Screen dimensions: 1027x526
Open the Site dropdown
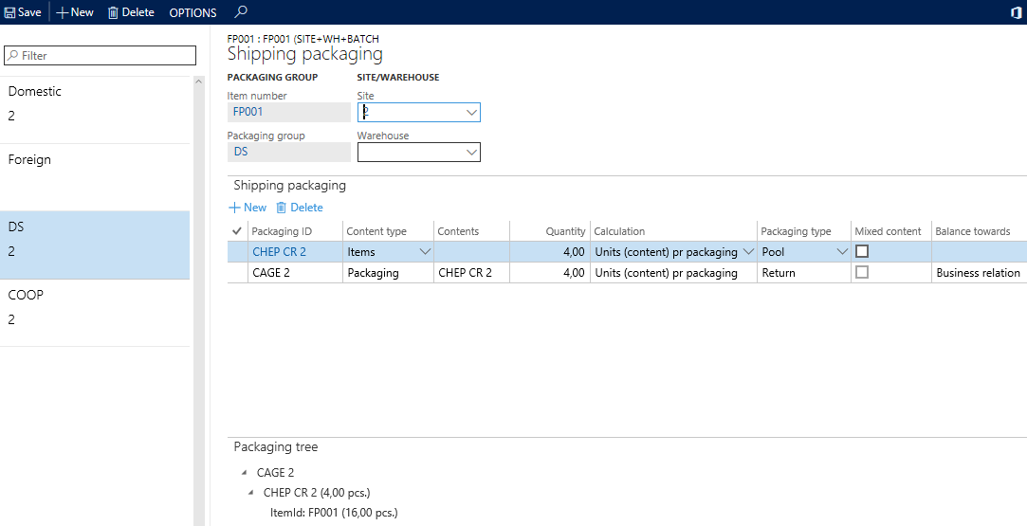tap(471, 112)
